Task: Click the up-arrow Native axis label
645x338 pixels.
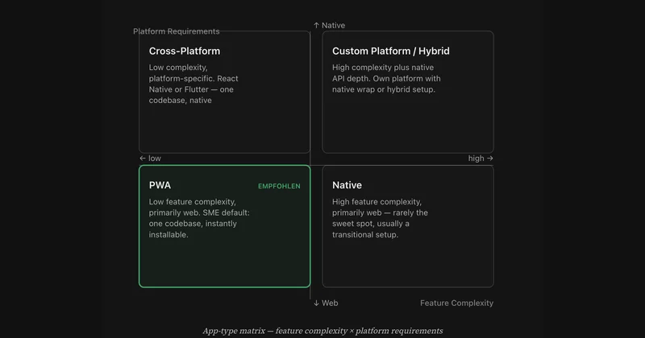Action: pyautogui.click(x=329, y=25)
